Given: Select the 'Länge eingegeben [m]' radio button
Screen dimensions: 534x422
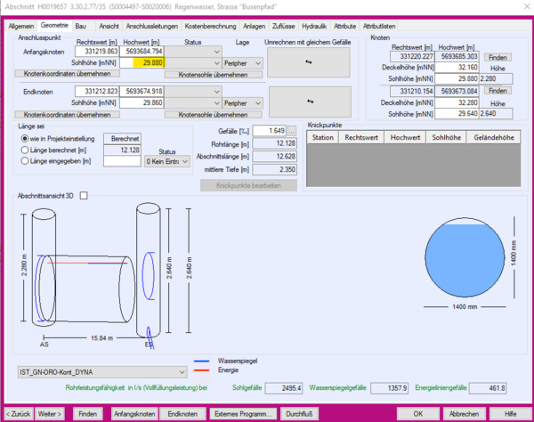Looking at the screenshot, I should tap(24, 161).
